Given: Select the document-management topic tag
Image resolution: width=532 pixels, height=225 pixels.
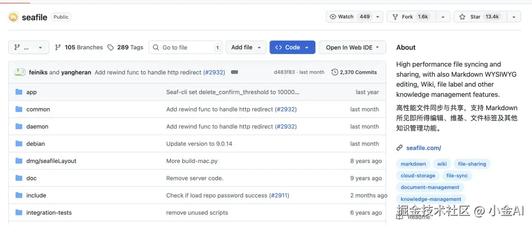Looking at the screenshot, I should click(x=430, y=188).
